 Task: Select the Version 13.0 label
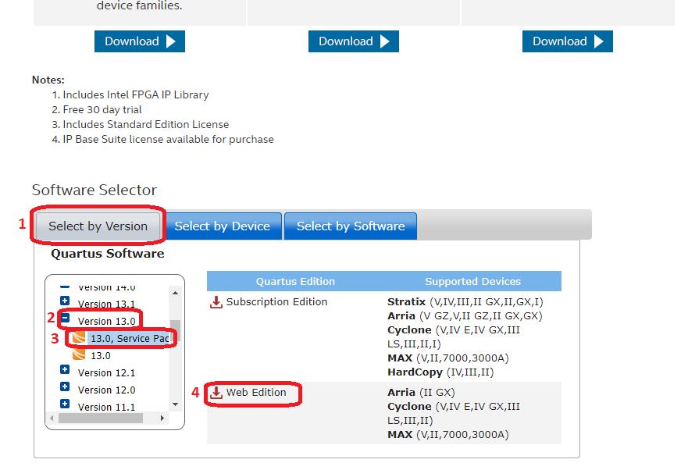[107, 321]
